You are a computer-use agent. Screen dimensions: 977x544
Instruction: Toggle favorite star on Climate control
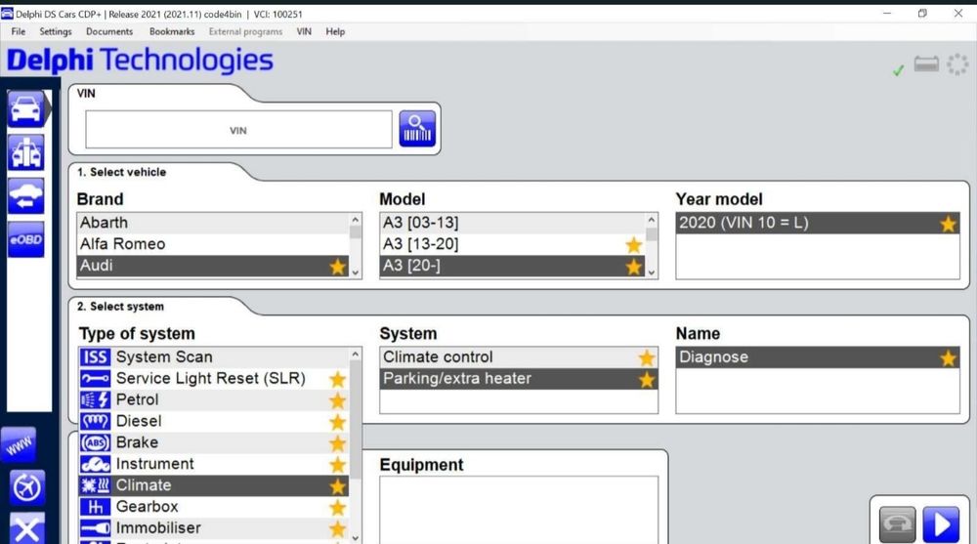(x=647, y=357)
